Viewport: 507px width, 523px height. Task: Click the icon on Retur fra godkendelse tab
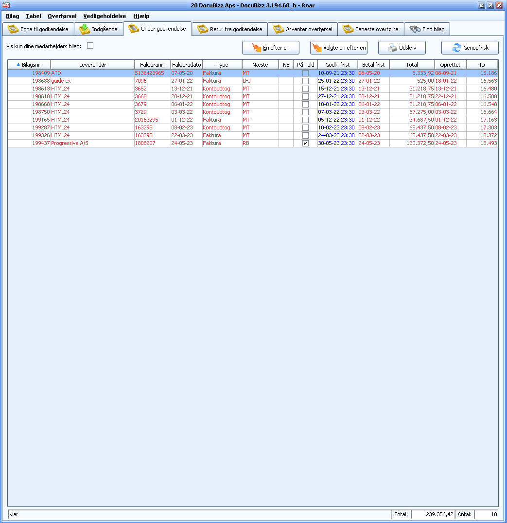click(203, 29)
